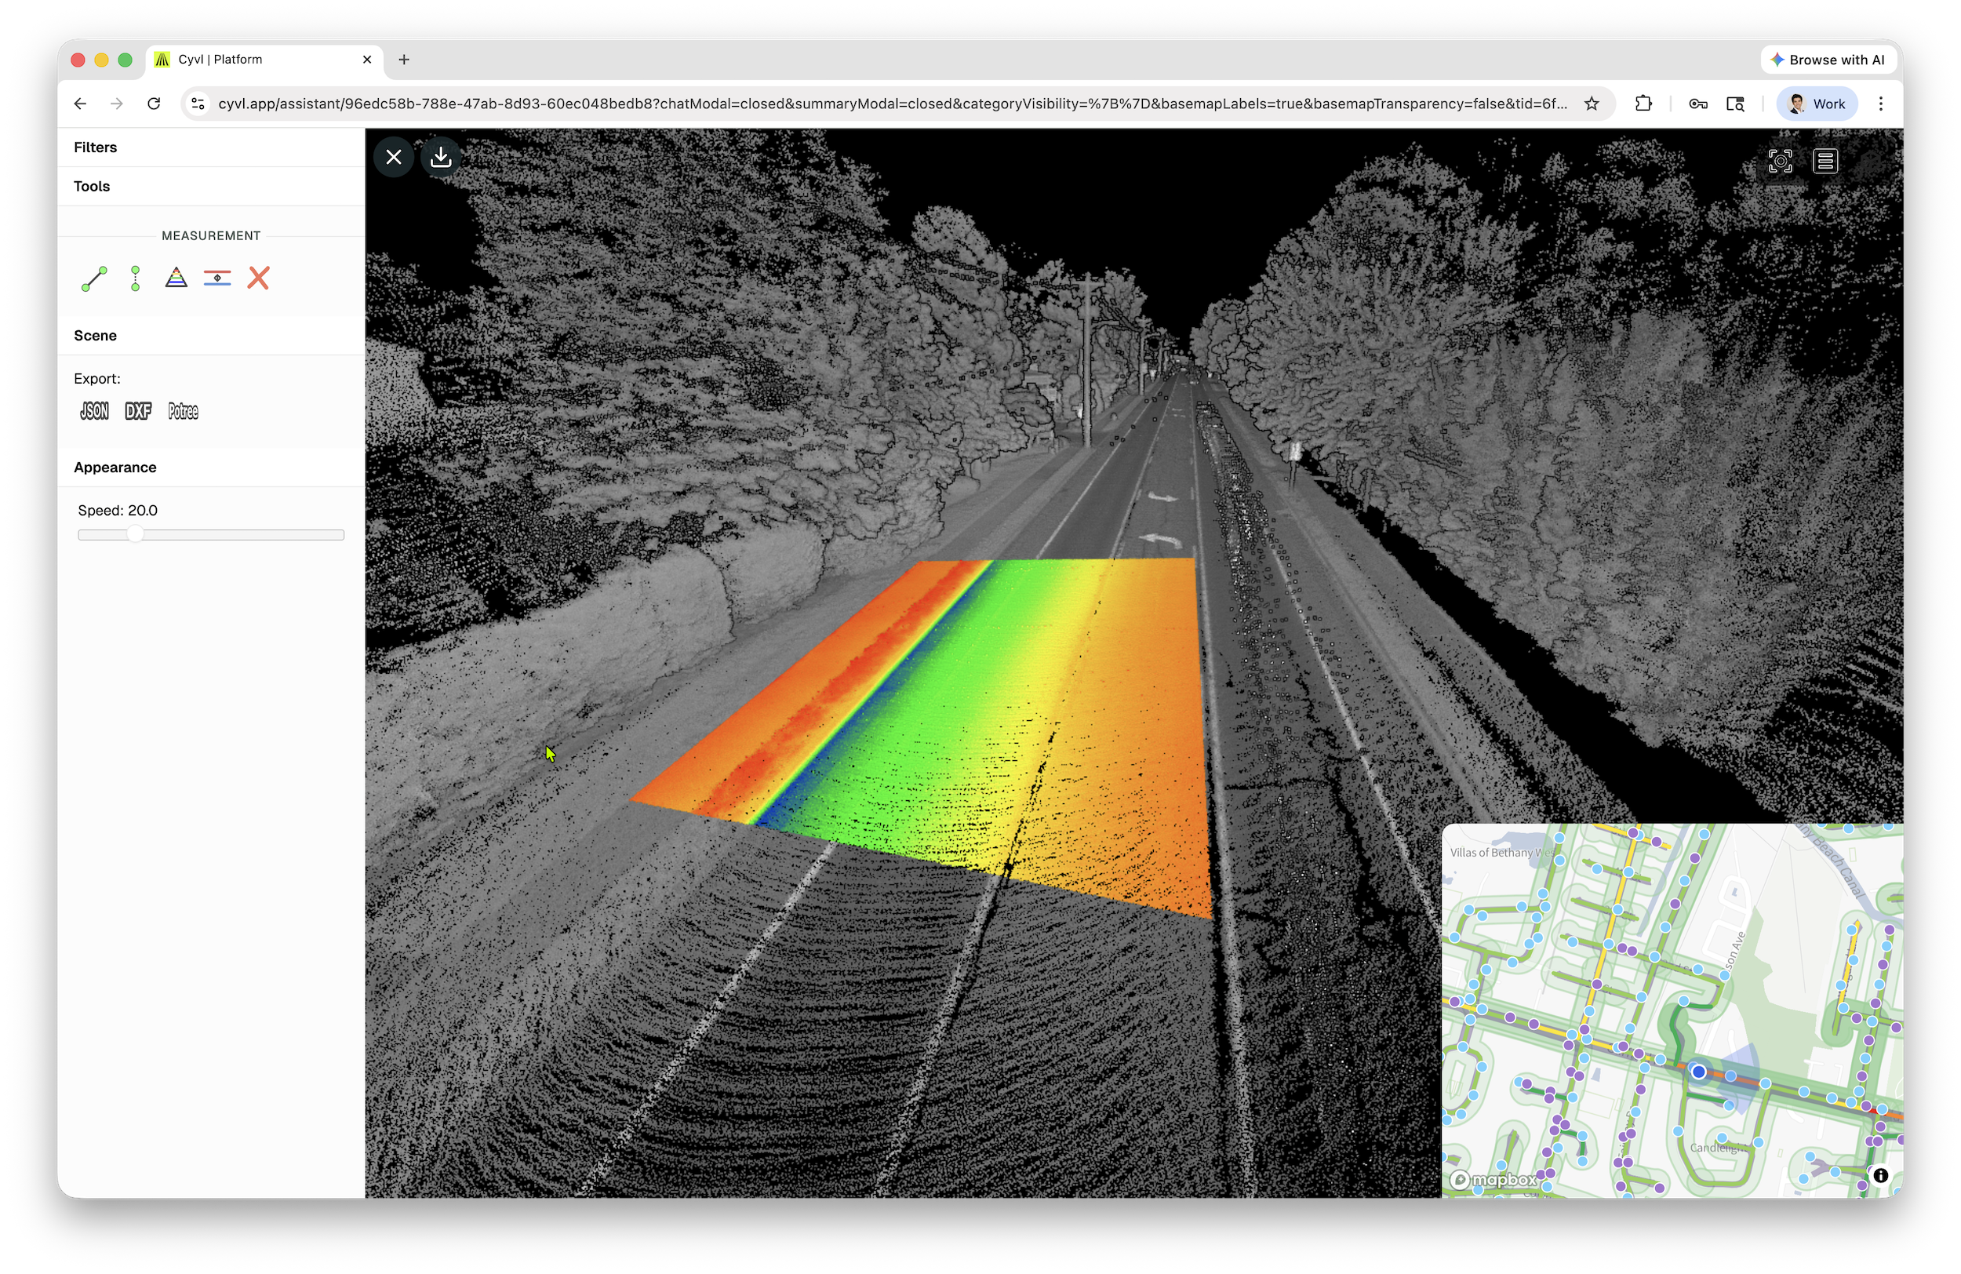1961x1274 pixels.
Task: Select the height profile clipping tool
Action: 217,278
